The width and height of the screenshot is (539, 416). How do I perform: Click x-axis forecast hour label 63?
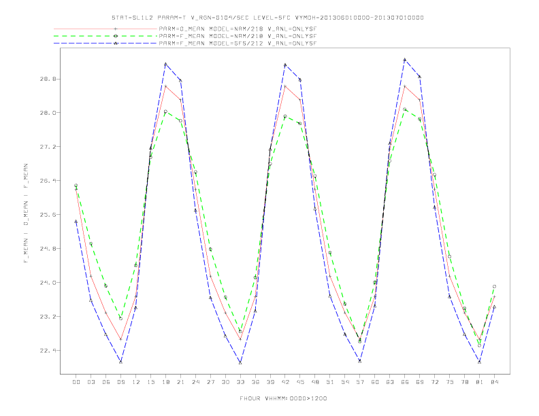390,382
